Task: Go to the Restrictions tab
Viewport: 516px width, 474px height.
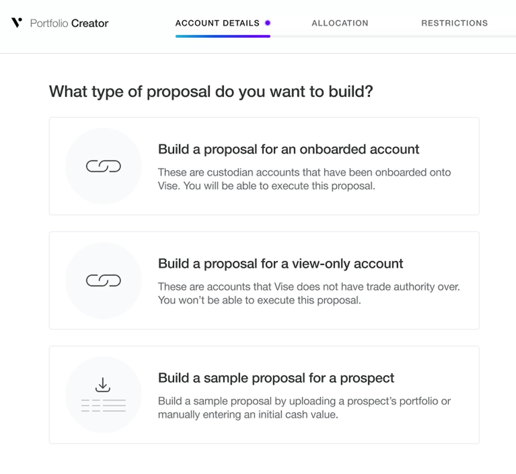Action: (454, 23)
